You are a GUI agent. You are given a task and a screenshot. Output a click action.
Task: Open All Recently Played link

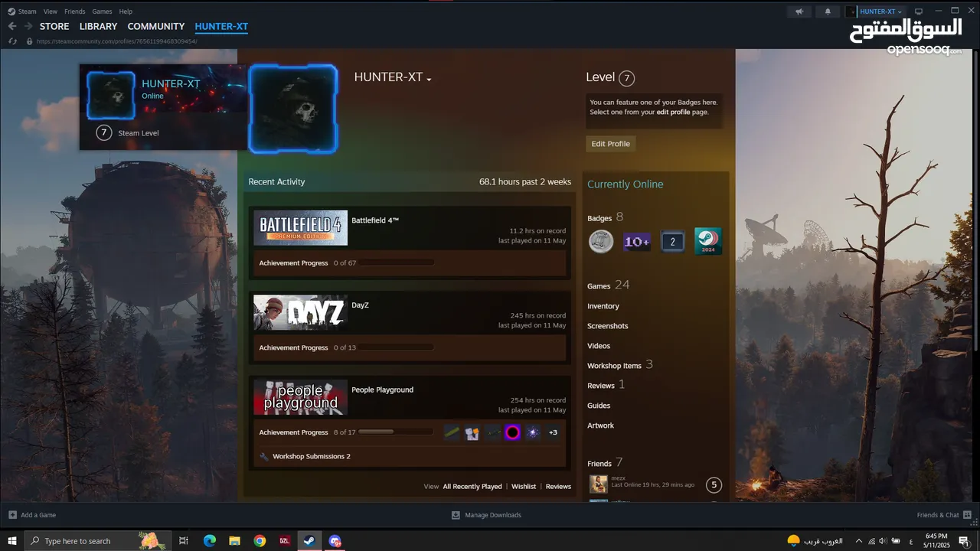tap(472, 487)
